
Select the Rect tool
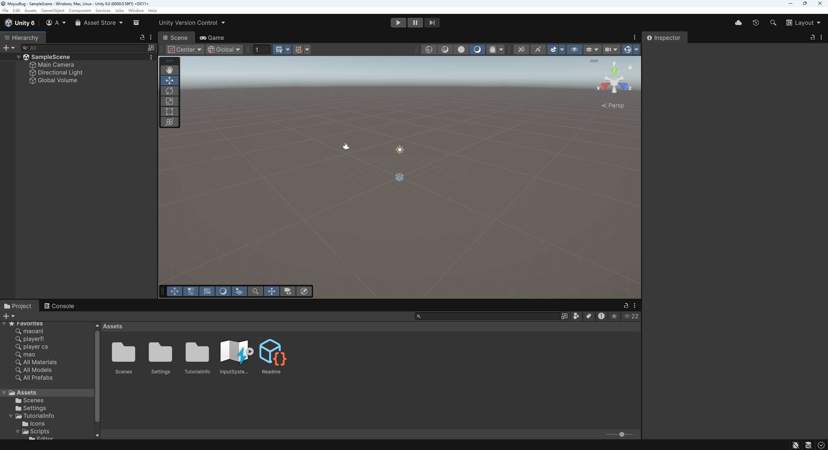169,112
